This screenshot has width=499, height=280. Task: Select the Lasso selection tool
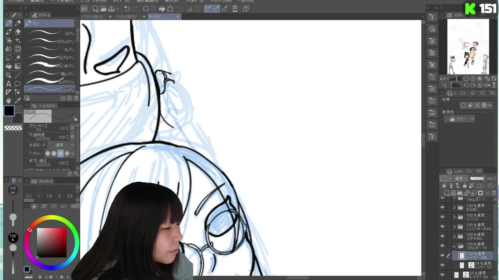(x=9, y=58)
